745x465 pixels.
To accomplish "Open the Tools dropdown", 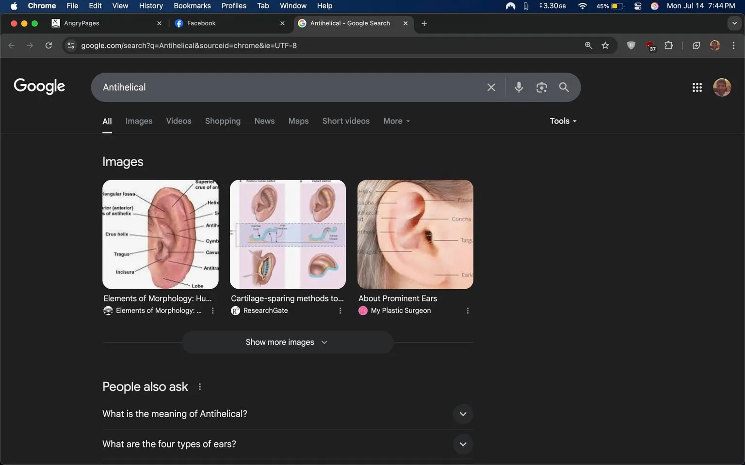I will pyautogui.click(x=562, y=121).
